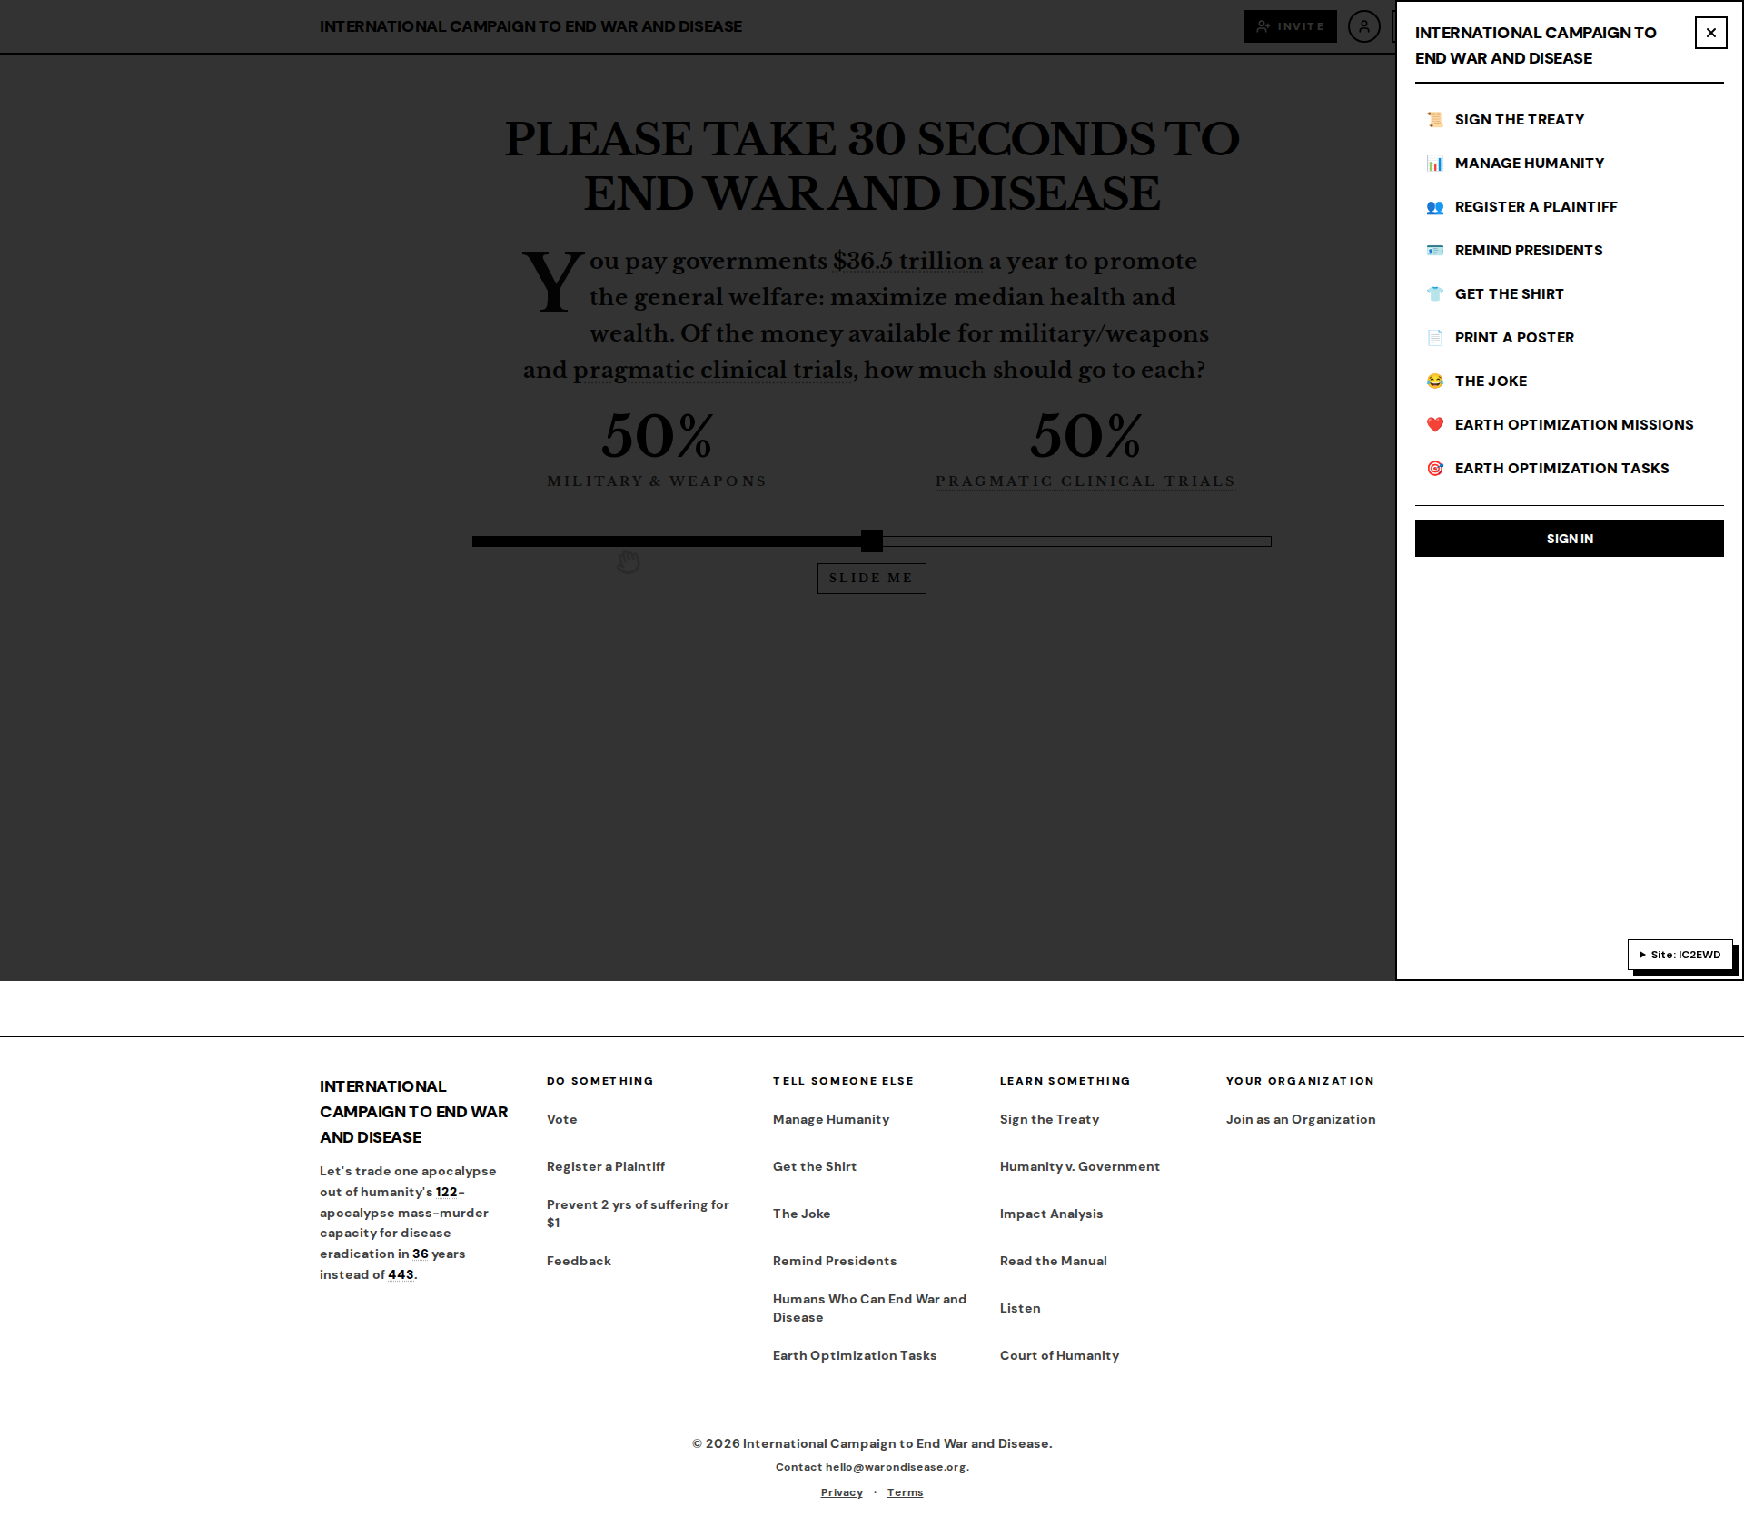This screenshot has width=1744, height=1536.
Task: Open the Vote footer link
Action: 561,1119
